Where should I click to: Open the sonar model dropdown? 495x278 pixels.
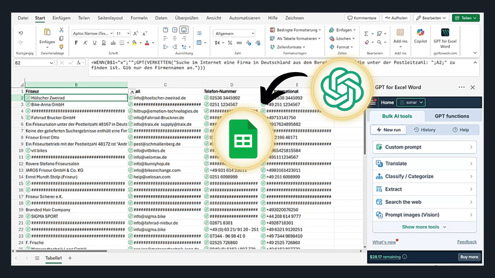coord(411,102)
